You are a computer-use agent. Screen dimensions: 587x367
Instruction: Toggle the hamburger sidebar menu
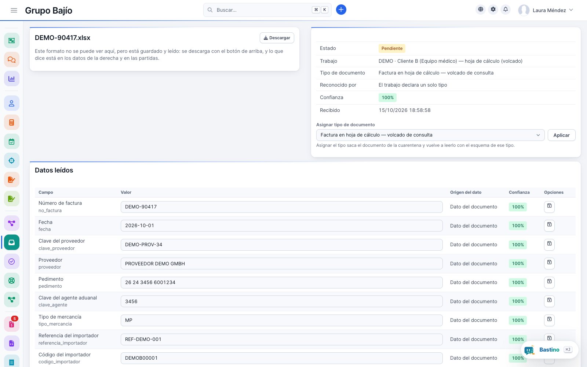click(x=14, y=10)
